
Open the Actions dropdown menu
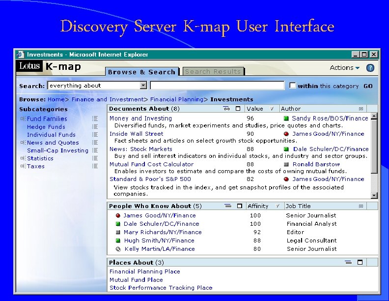(x=345, y=67)
